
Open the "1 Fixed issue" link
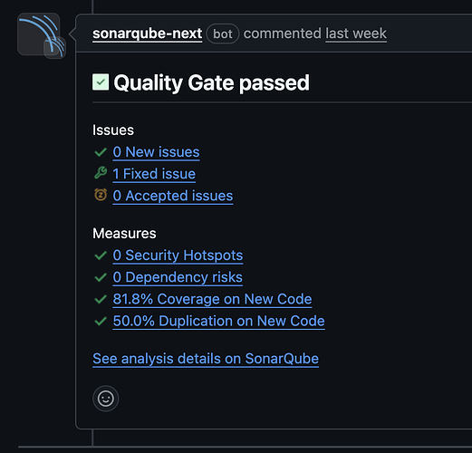pos(154,174)
